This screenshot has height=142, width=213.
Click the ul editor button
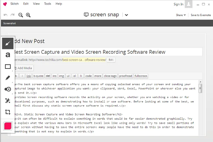coord(68,76)
